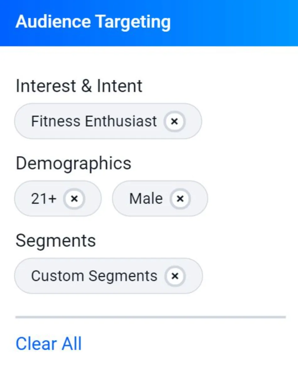Click empty area right of Clear All
298x377 pixels.
(188, 344)
